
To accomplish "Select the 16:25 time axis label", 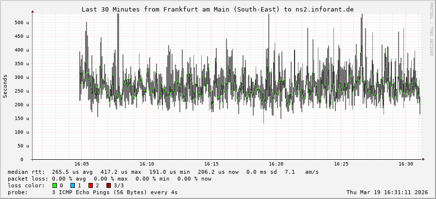I will click(341, 164).
